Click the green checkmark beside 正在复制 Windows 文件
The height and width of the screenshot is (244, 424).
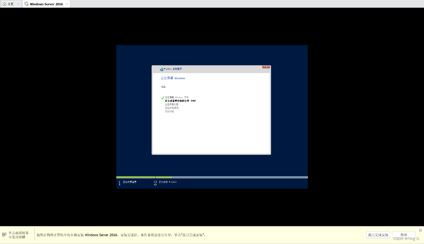tap(163, 98)
